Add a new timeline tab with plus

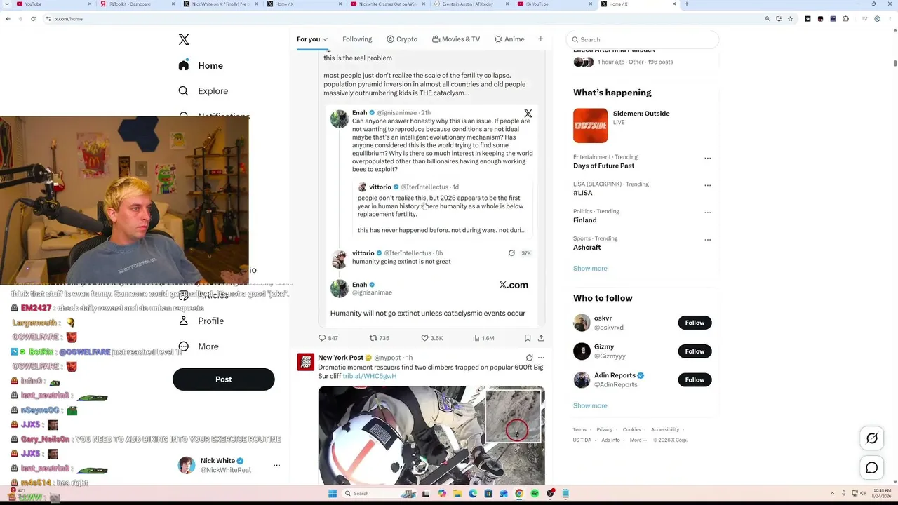click(x=540, y=39)
